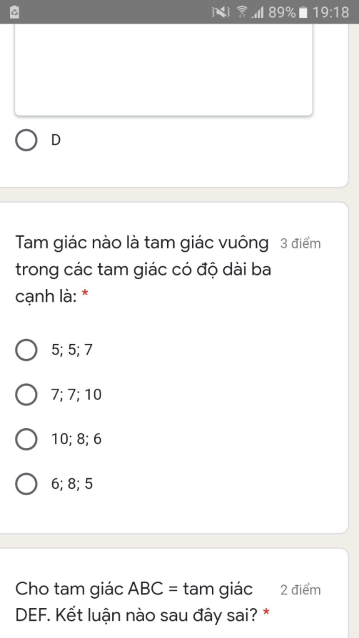Tap the letter D option label
359x638 pixels.
coord(56,140)
